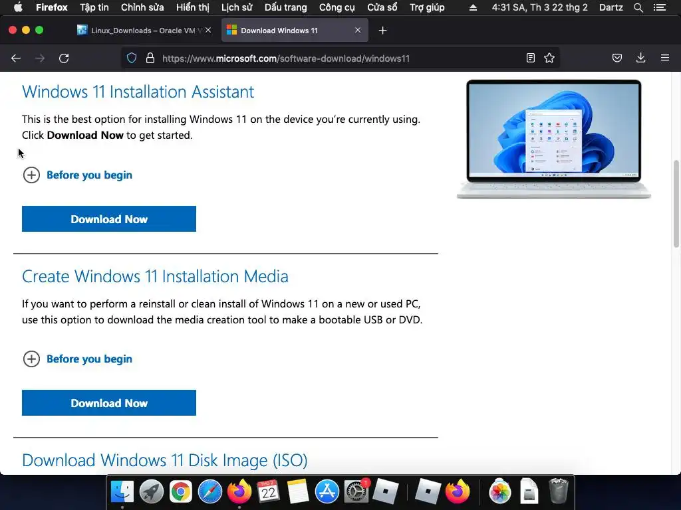The image size is (681, 510).
Task: Open the Hiển thị menu
Action: click(x=192, y=7)
